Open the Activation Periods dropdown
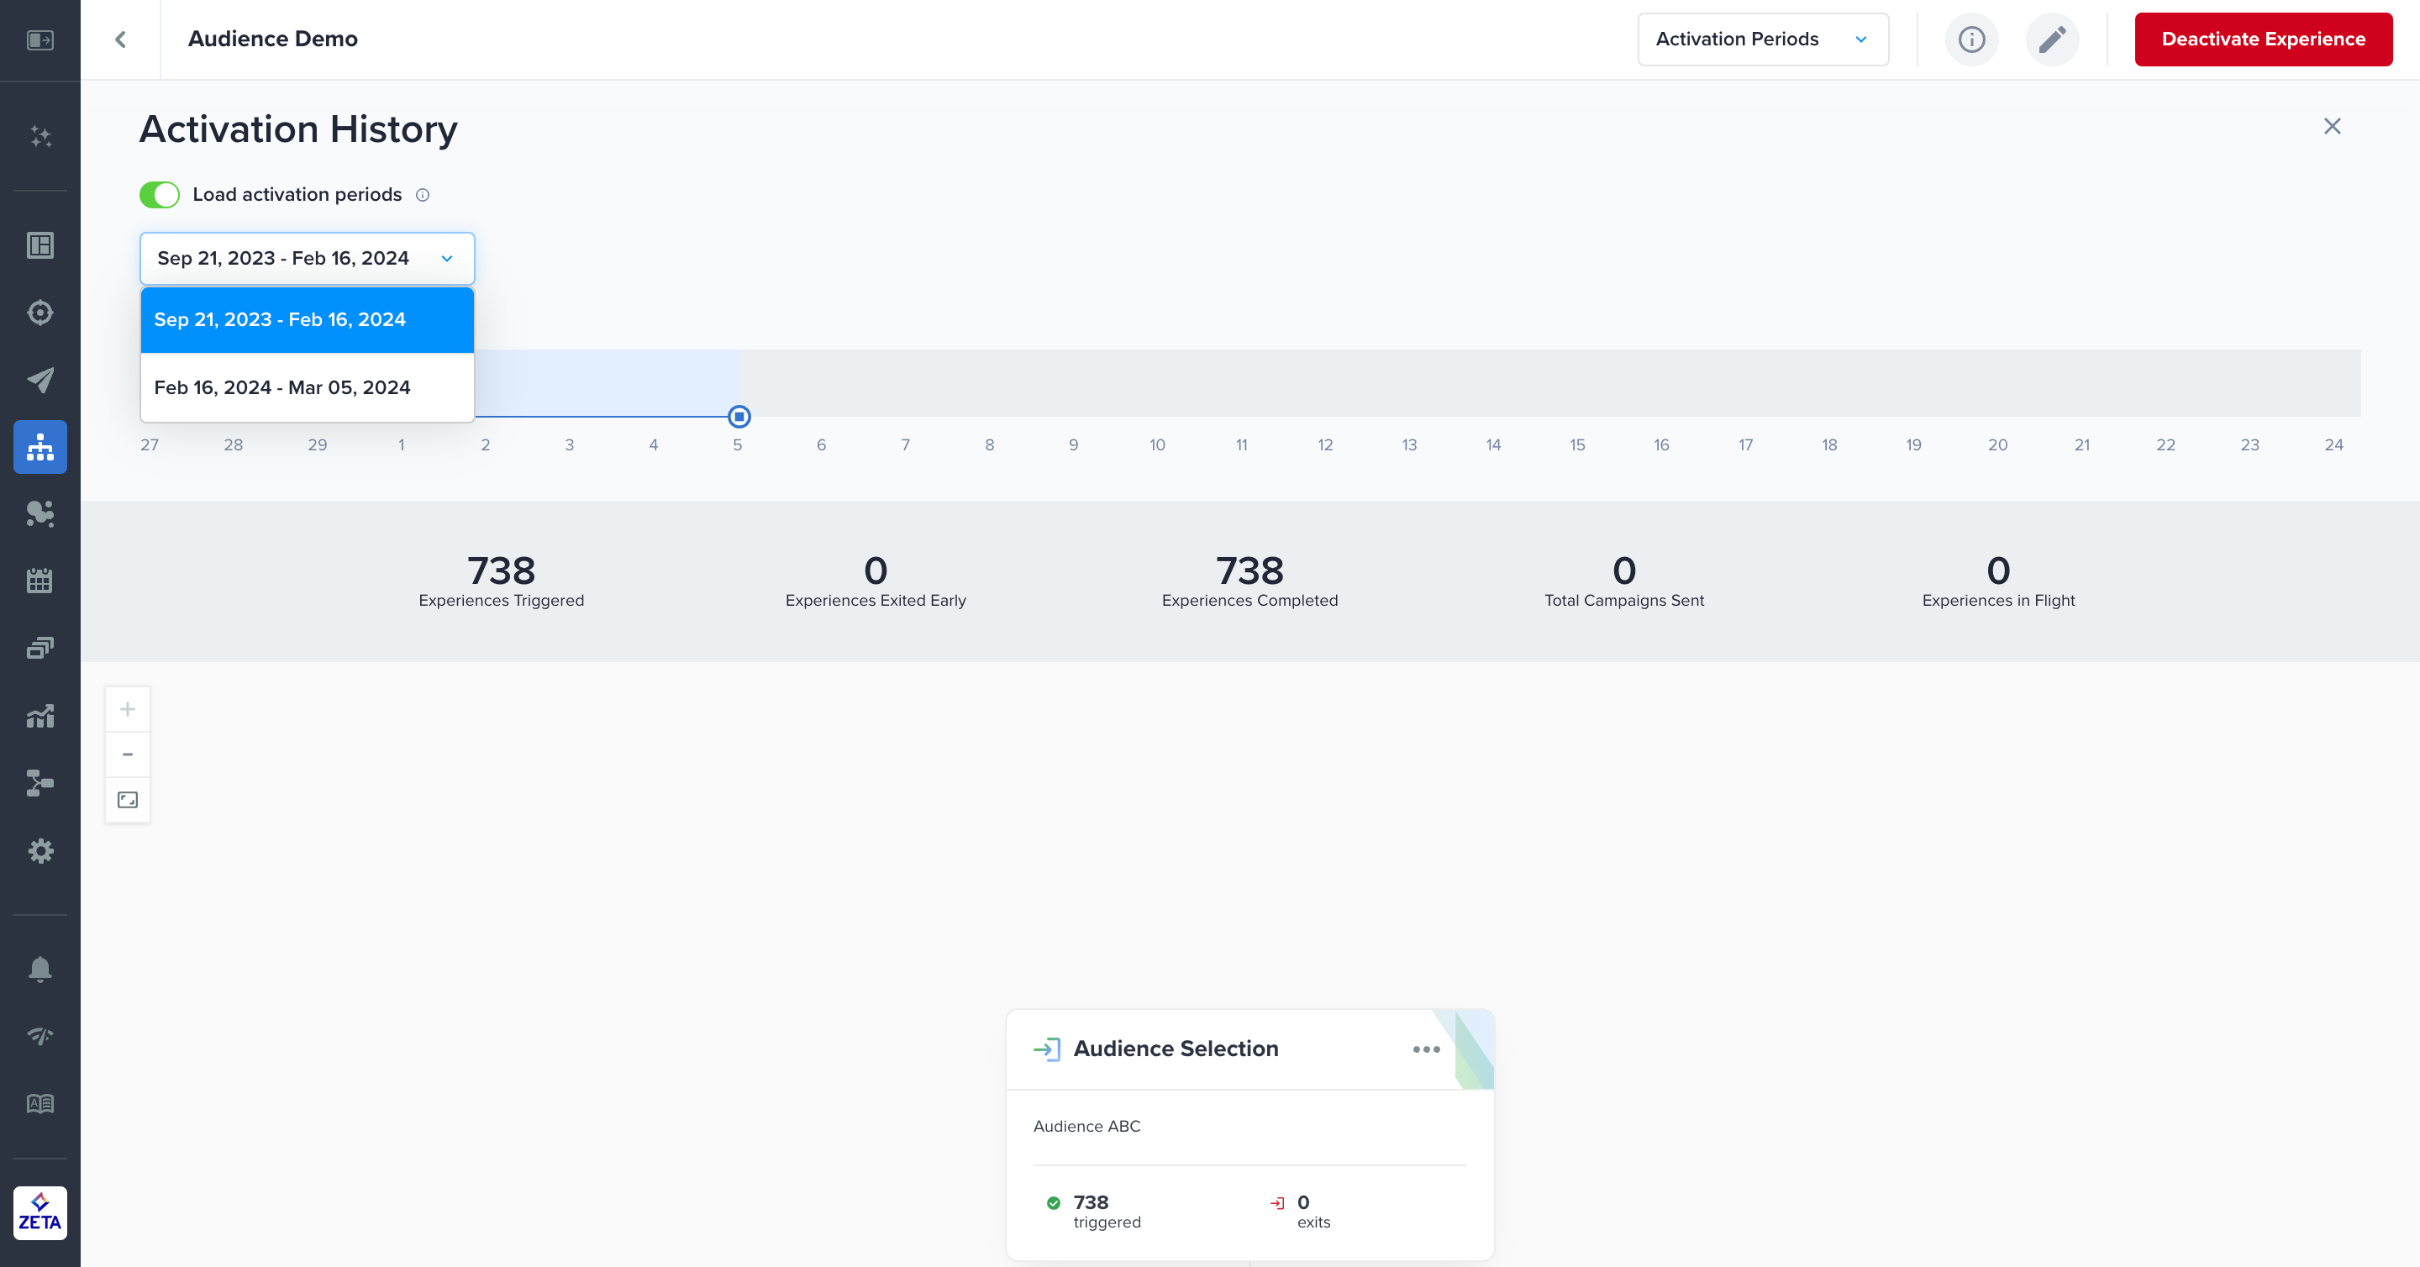 point(1762,39)
